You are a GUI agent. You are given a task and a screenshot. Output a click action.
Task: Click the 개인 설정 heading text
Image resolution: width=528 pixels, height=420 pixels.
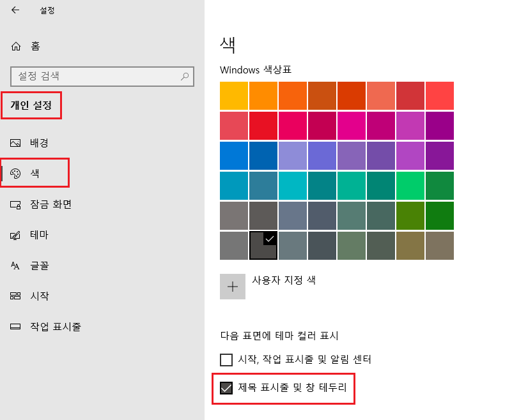click(31, 105)
